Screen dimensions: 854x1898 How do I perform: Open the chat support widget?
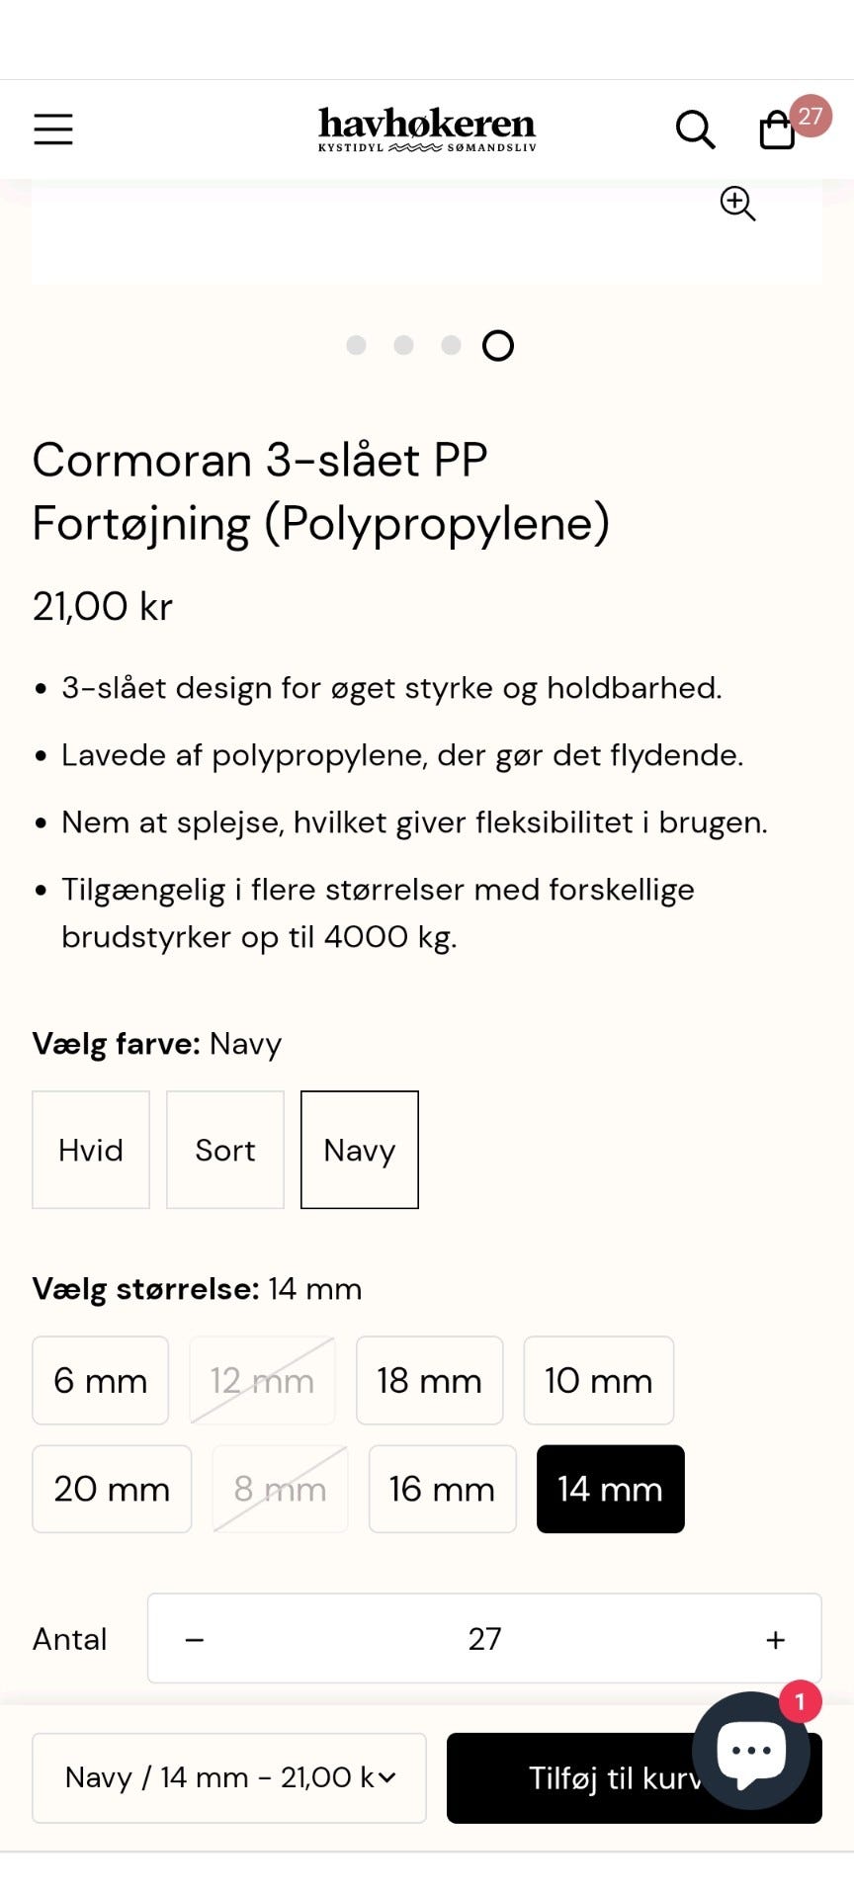click(x=750, y=1750)
